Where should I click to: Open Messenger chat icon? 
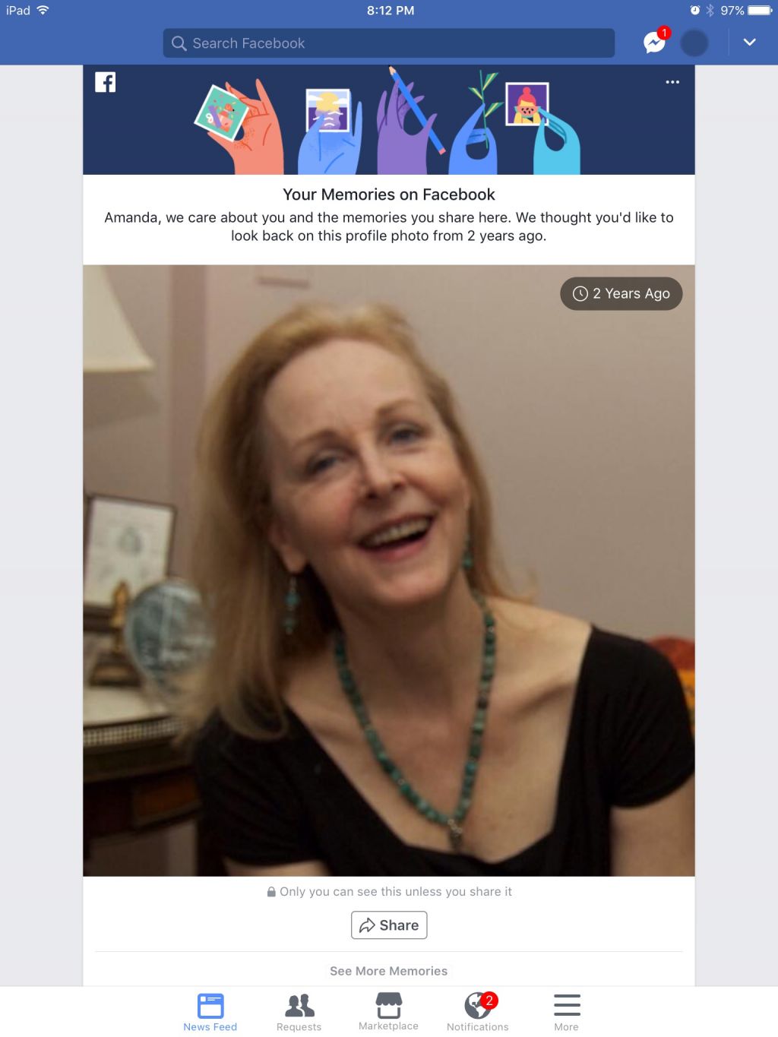pos(654,43)
